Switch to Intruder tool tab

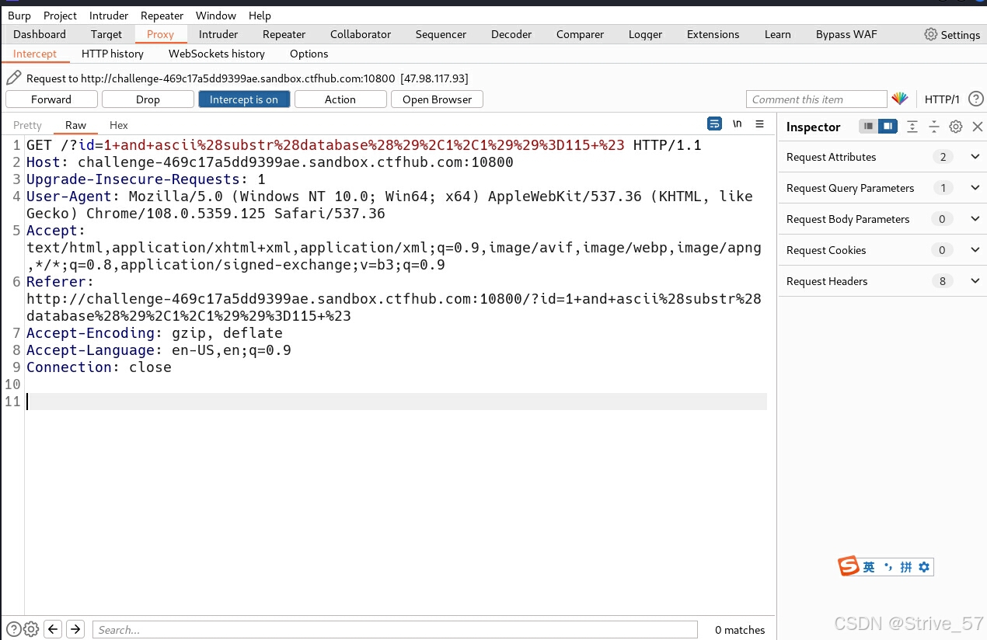coord(218,34)
